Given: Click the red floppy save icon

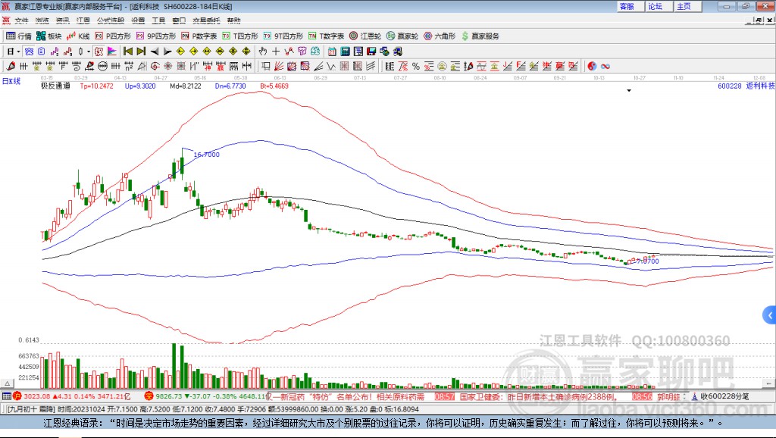Looking at the screenshot, I should [x=371, y=52].
